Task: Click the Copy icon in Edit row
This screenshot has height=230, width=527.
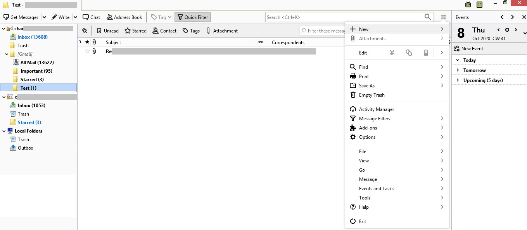Action: (x=409, y=53)
